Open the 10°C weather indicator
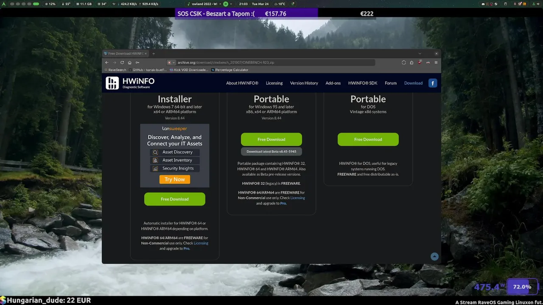 279,4
